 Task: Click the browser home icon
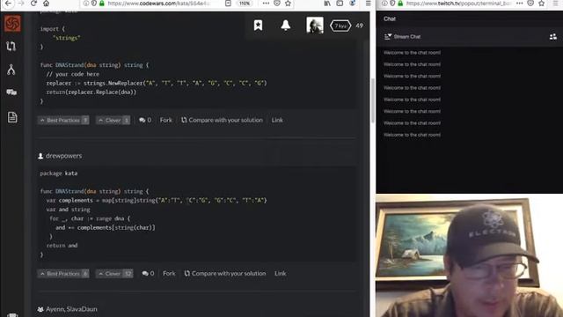(47, 4)
